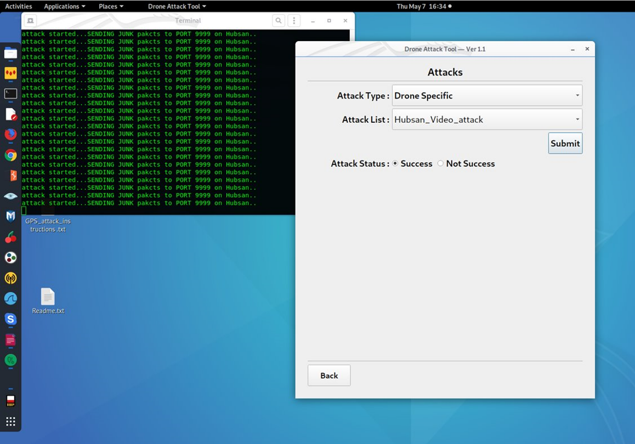Open the clock and calendar panel

(424, 6)
